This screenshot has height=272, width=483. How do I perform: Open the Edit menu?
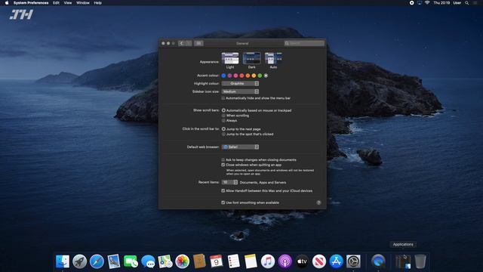(x=56, y=3)
